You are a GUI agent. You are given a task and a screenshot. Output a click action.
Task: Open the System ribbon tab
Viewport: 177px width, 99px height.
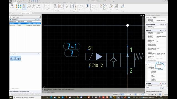pos(19,3)
